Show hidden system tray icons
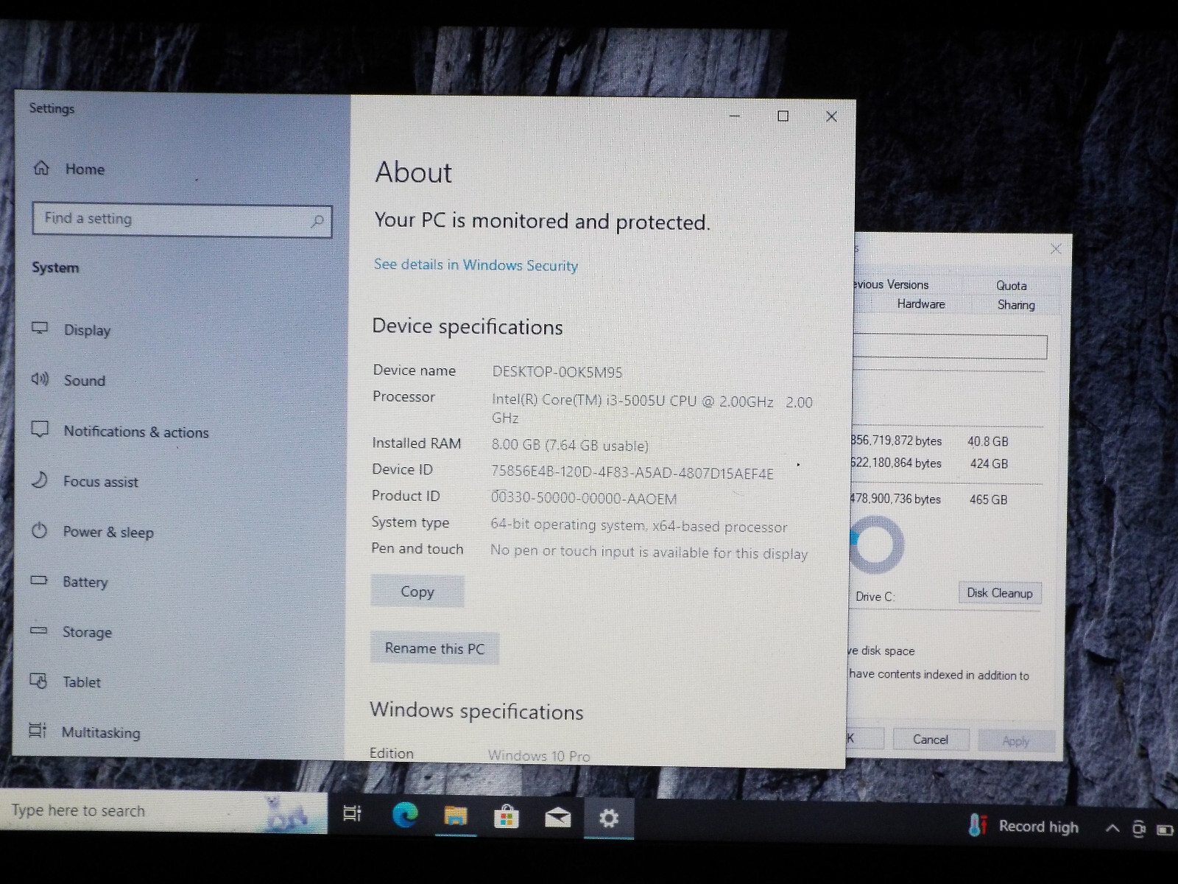Image resolution: width=1178 pixels, height=884 pixels. click(1112, 828)
